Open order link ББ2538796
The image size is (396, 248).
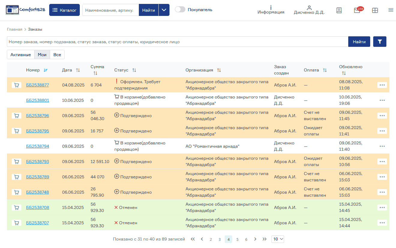coord(37,116)
